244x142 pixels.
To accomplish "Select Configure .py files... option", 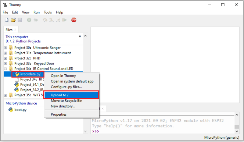I will click(72, 87).
